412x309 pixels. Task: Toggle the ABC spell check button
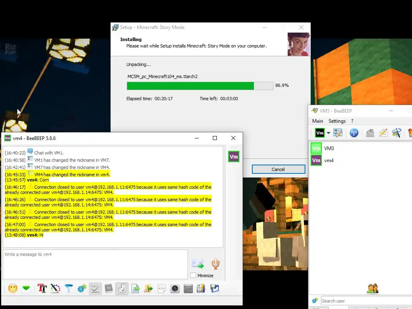[95, 288]
